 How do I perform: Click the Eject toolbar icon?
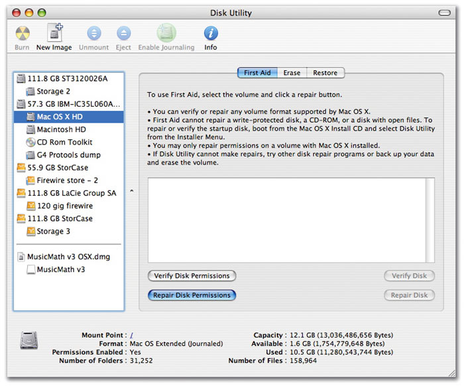coord(123,33)
